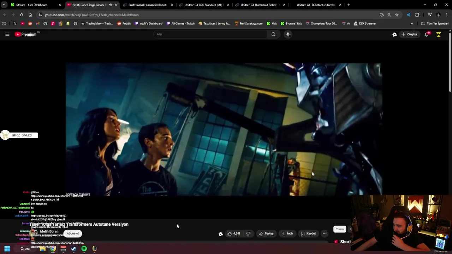This screenshot has height=254, width=452.
Task: Like the video with thumbs-up 4,5 B
Action: pos(234,234)
